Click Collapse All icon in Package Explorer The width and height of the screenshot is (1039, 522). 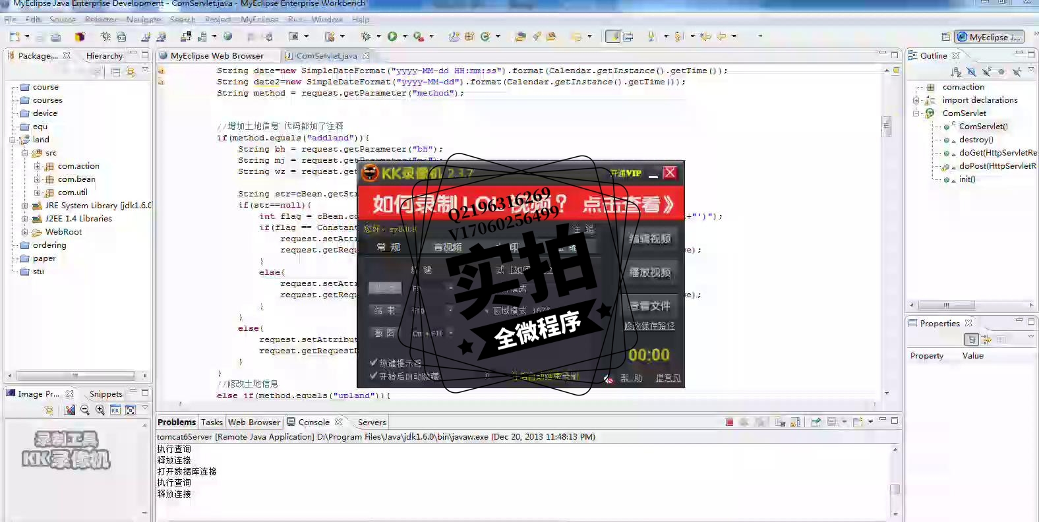point(115,71)
